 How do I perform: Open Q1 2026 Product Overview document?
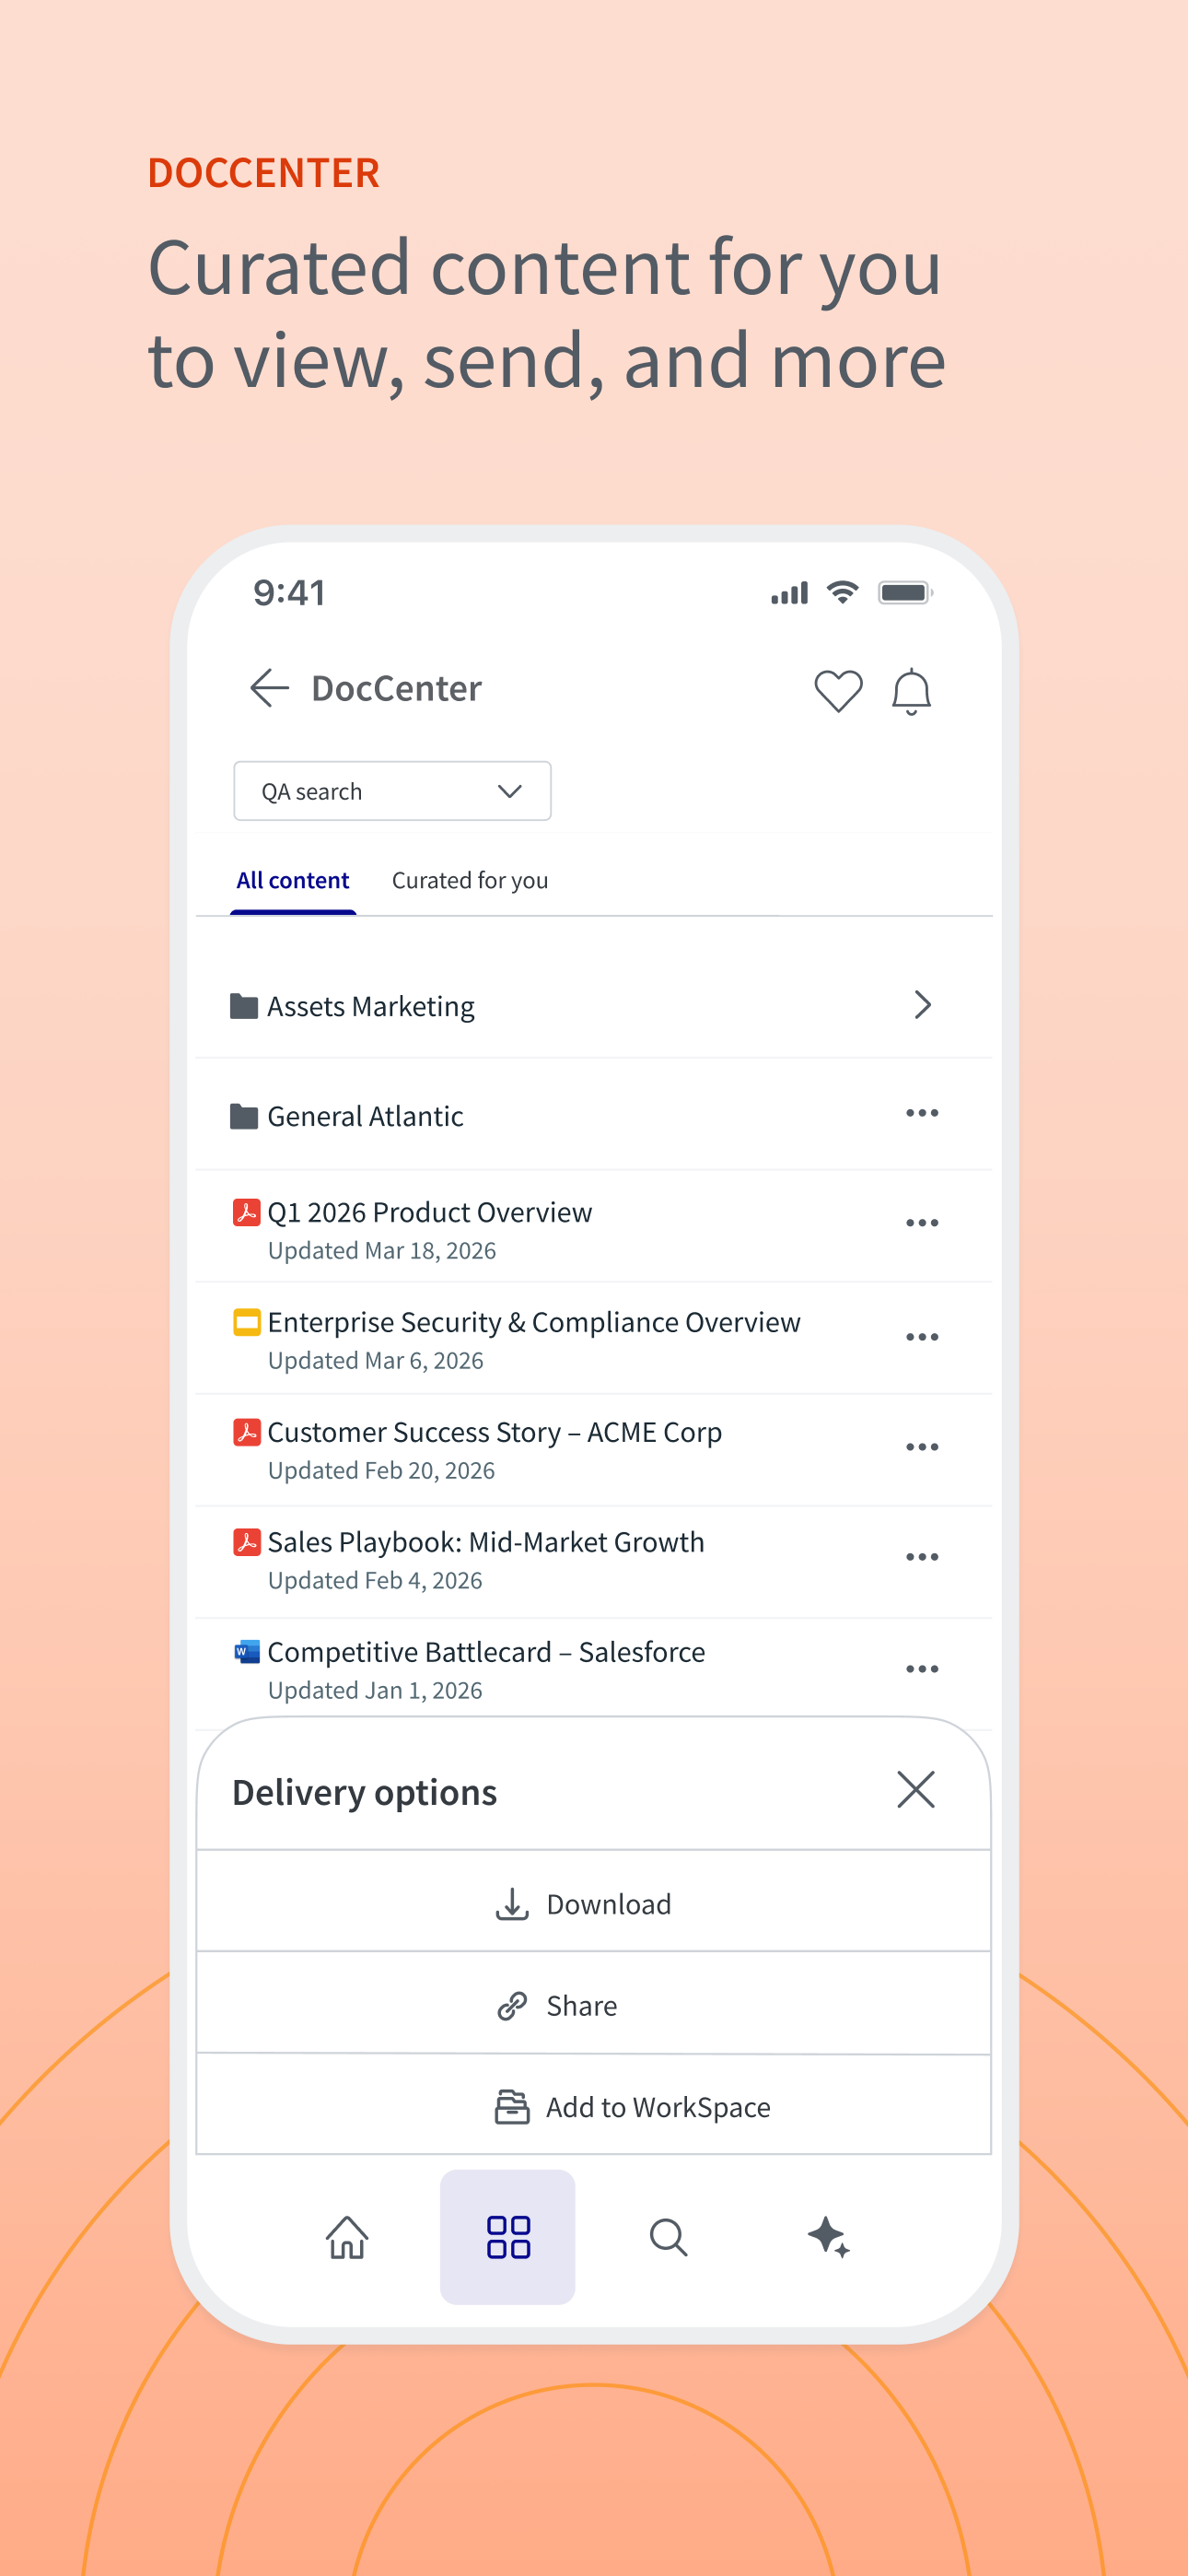click(x=430, y=1212)
